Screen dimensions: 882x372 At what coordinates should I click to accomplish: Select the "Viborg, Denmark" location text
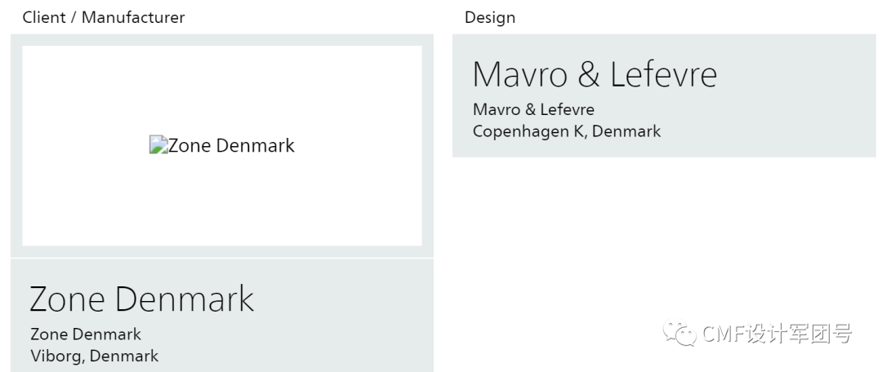95,356
